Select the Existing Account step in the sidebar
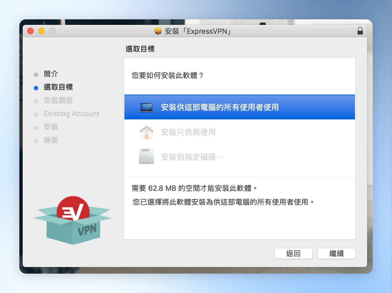 (71, 114)
